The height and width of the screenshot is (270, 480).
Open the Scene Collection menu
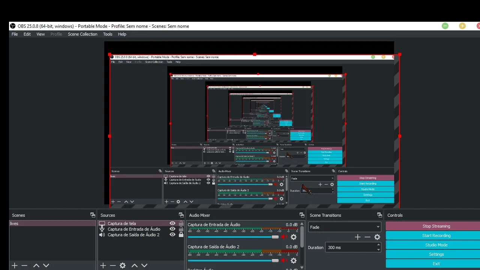[x=82, y=34]
